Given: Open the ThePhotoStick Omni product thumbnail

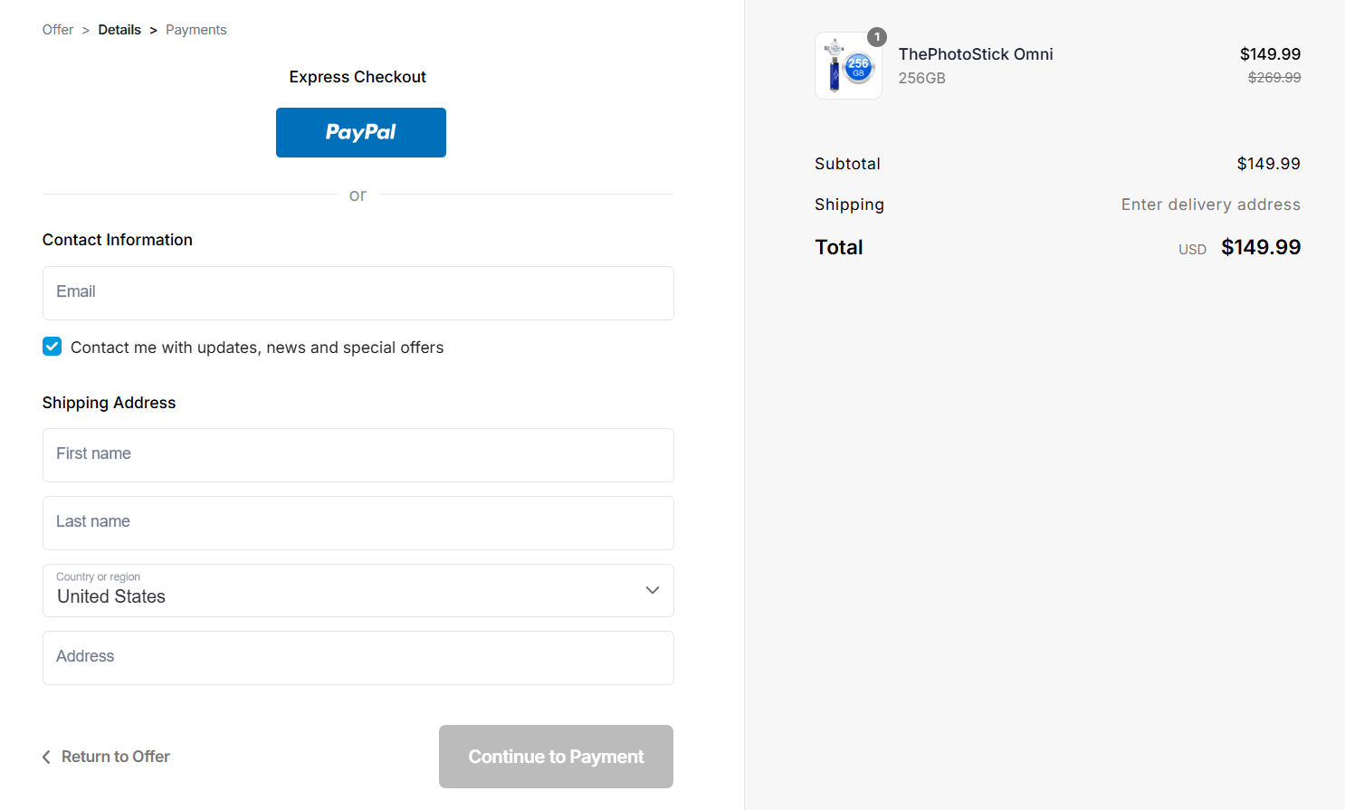Looking at the screenshot, I should 848,65.
